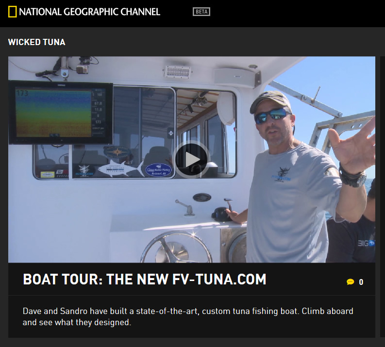
Task: Click the boat steering wheel in the video
Action: click(x=176, y=248)
